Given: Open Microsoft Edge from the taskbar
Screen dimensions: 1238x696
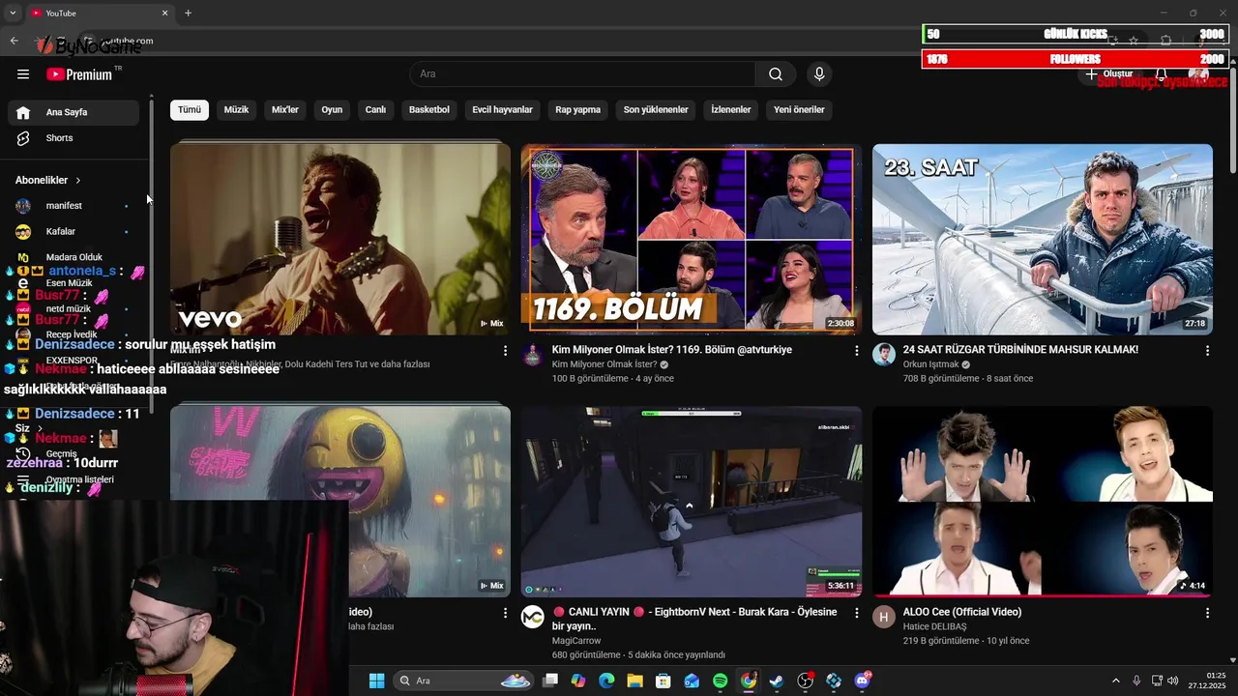Looking at the screenshot, I should 606,681.
